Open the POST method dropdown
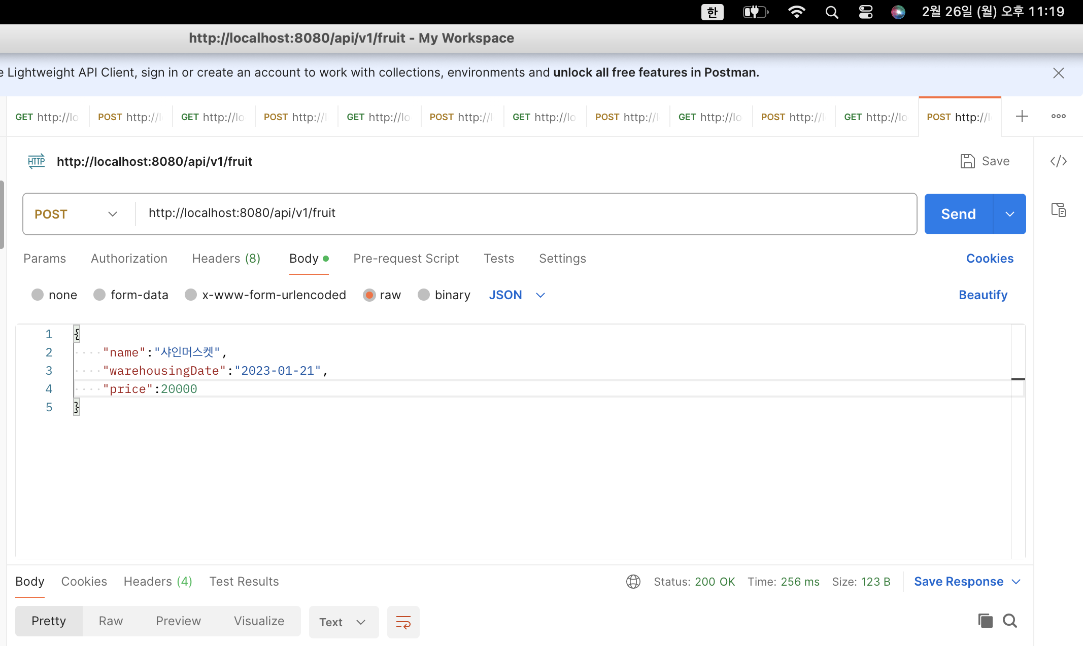 [x=76, y=214]
